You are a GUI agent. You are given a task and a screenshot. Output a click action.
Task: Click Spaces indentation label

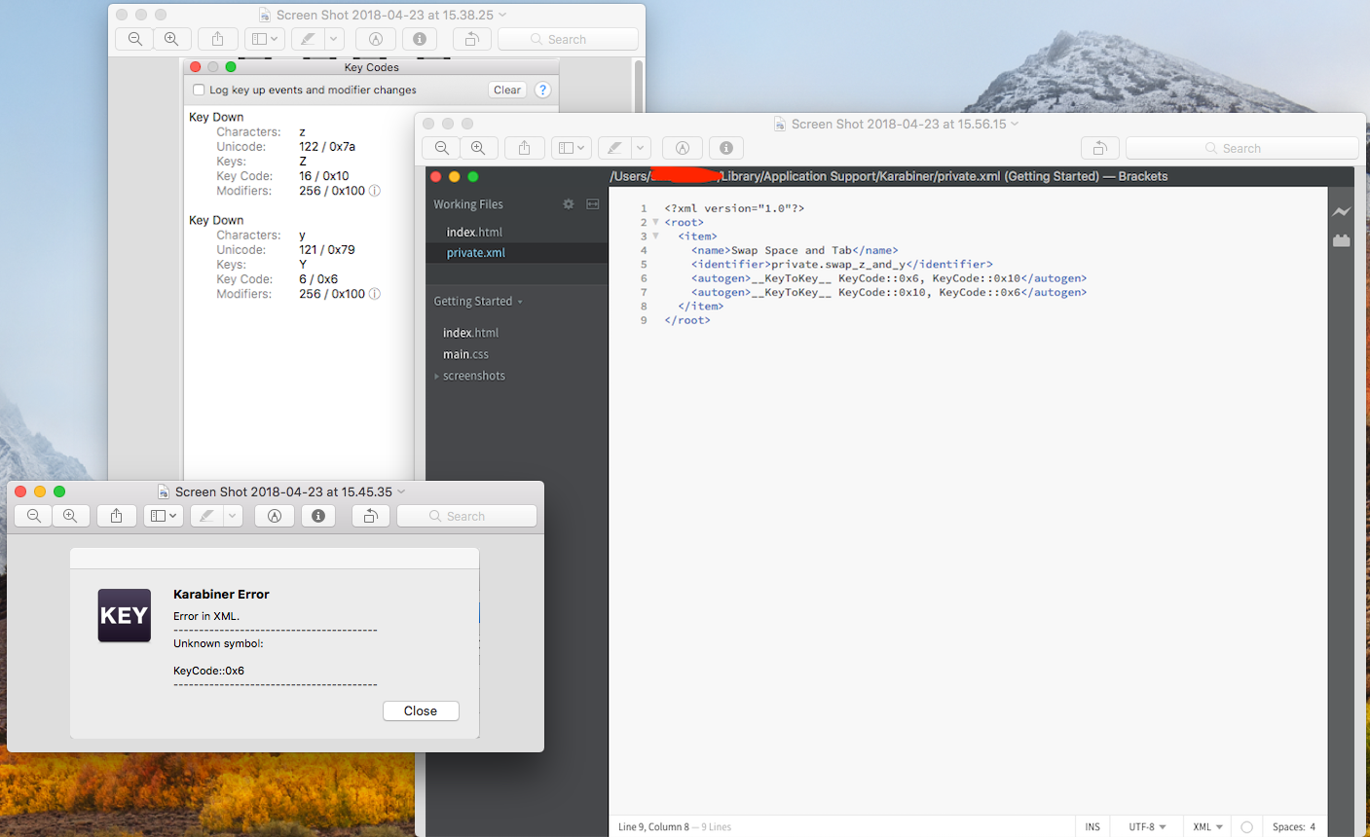point(1288,826)
